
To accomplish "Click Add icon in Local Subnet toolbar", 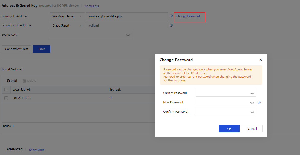I will pyautogui.click(x=8, y=81).
